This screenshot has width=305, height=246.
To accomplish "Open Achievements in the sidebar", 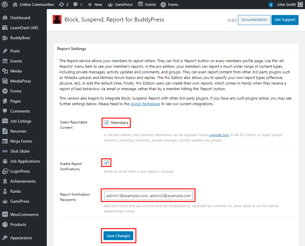I will coord(23,181).
